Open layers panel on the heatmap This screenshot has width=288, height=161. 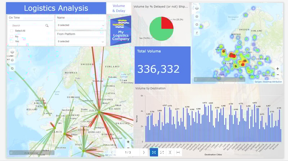tap(197, 8)
